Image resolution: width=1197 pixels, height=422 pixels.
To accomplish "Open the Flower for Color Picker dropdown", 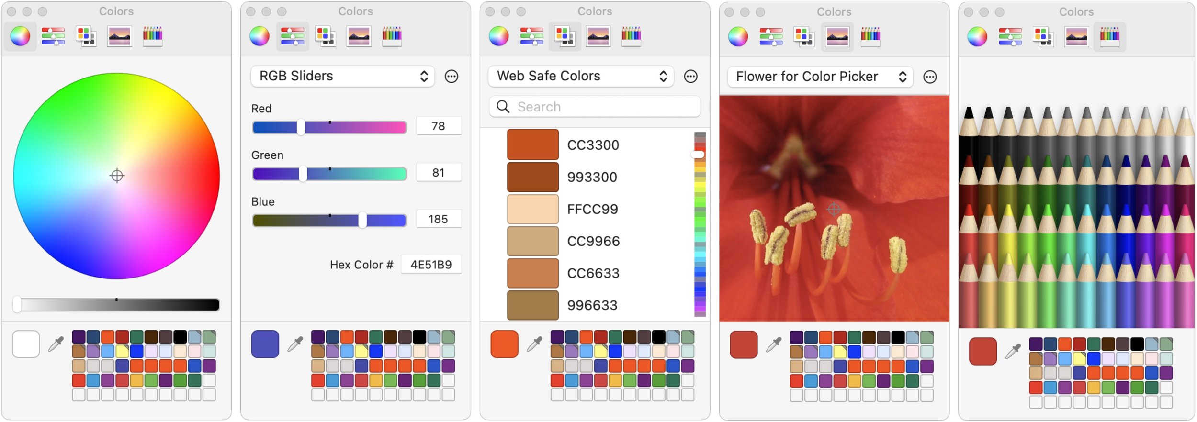I will pyautogui.click(x=820, y=77).
